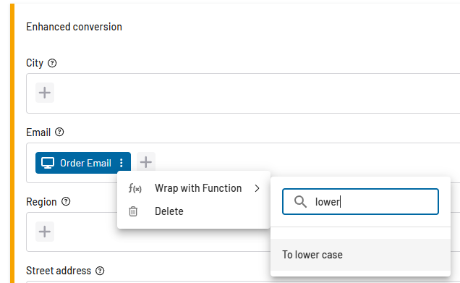The height and width of the screenshot is (283, 460).
Task: Open the Order Email three-dot options menu
Action: 122,163
